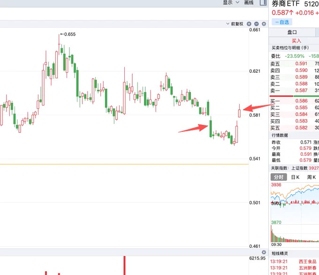This screenshot has height=275, width=319.
Task: Click the 买入 buy button
Action: point(296,41)
